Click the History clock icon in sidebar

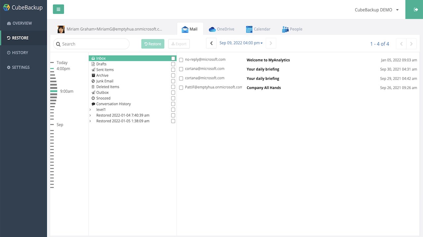coord(9,53)
